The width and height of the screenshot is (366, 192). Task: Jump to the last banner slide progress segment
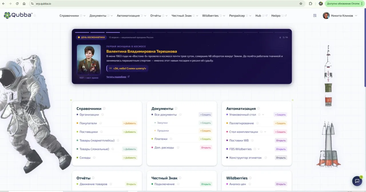[281, 32]
